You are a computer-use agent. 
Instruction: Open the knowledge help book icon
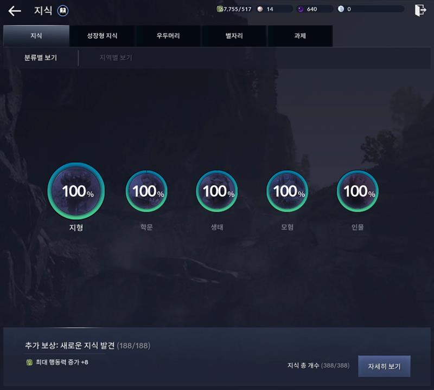click(x=63, y=11)
